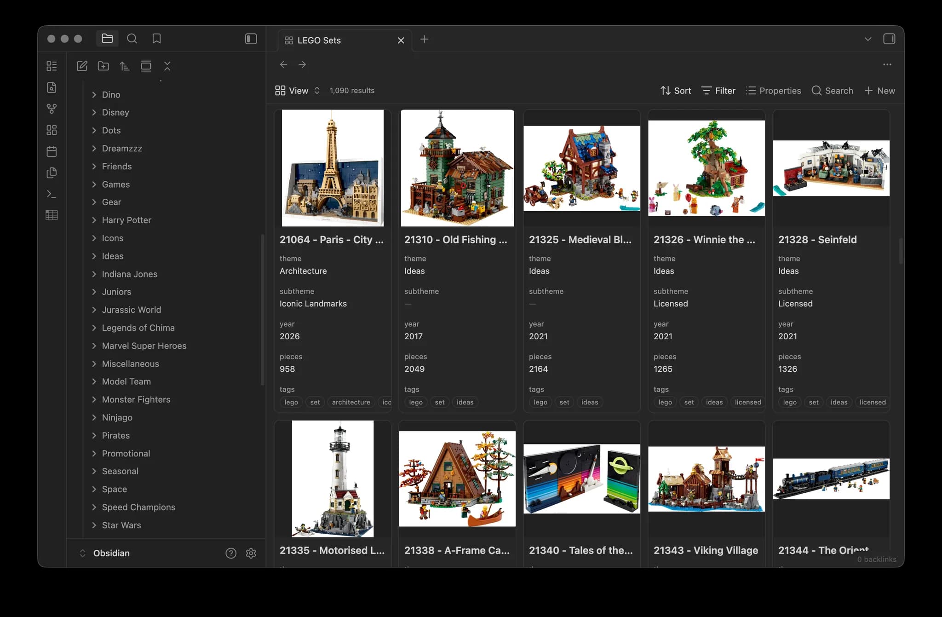Click the New button

tap(879, 91)
